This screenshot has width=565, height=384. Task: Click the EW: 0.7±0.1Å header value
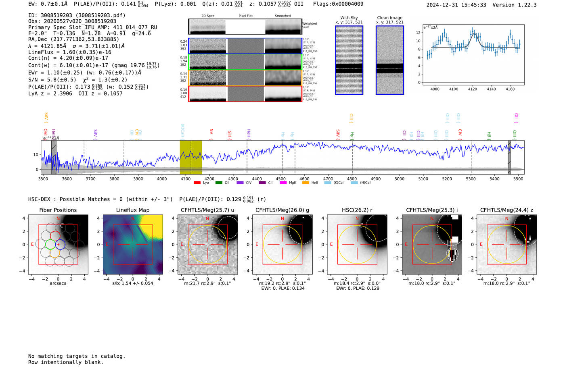48,4
